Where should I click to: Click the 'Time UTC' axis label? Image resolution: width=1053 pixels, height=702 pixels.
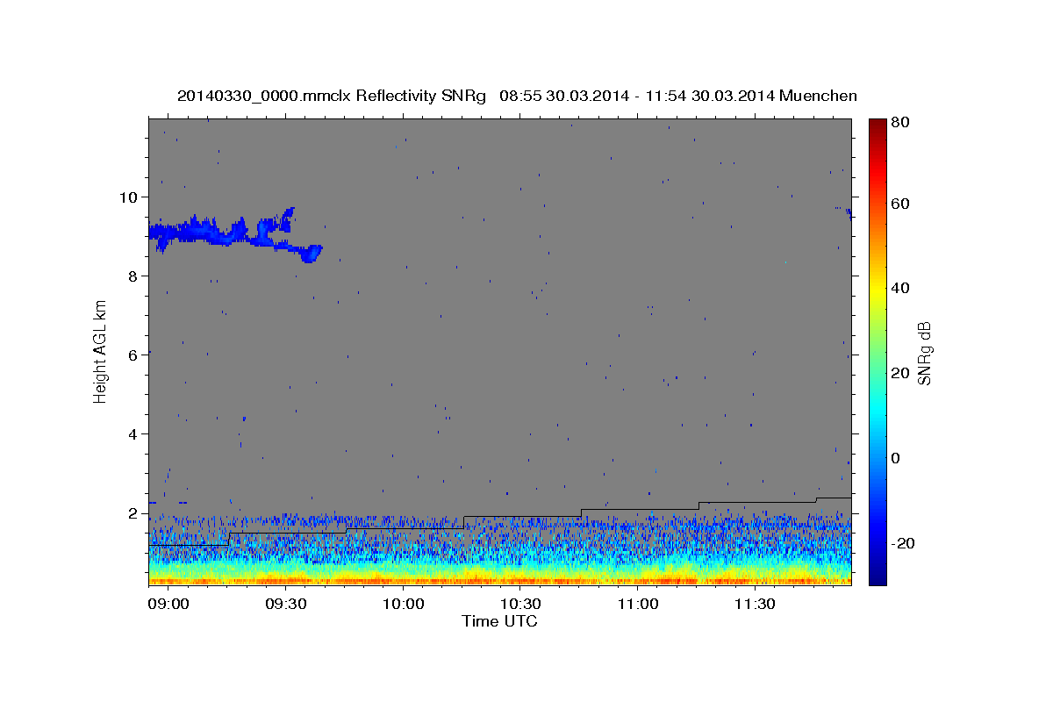(x=499, y=621)
